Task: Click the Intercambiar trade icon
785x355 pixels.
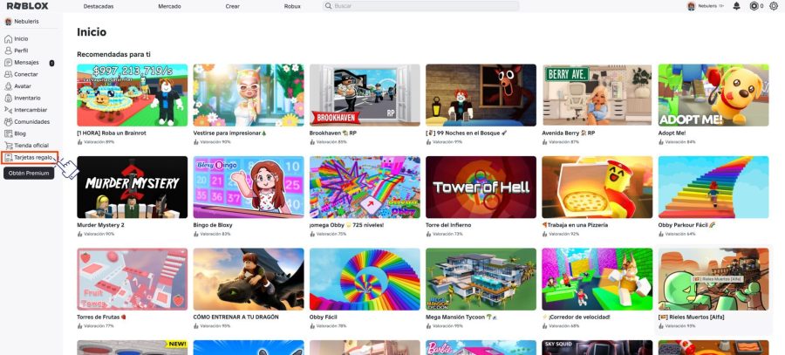Action: coord(8,110)
